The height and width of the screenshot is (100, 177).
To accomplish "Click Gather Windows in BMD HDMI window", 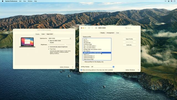I will (x=130, y=70).
